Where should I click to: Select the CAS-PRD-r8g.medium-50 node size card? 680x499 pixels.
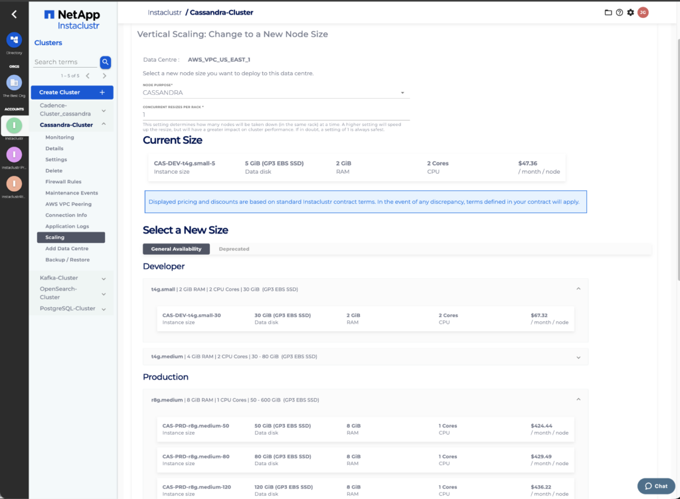[x=365, y=429]
